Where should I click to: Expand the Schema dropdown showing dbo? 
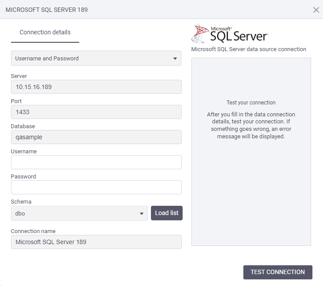click(x=79, y=213)
